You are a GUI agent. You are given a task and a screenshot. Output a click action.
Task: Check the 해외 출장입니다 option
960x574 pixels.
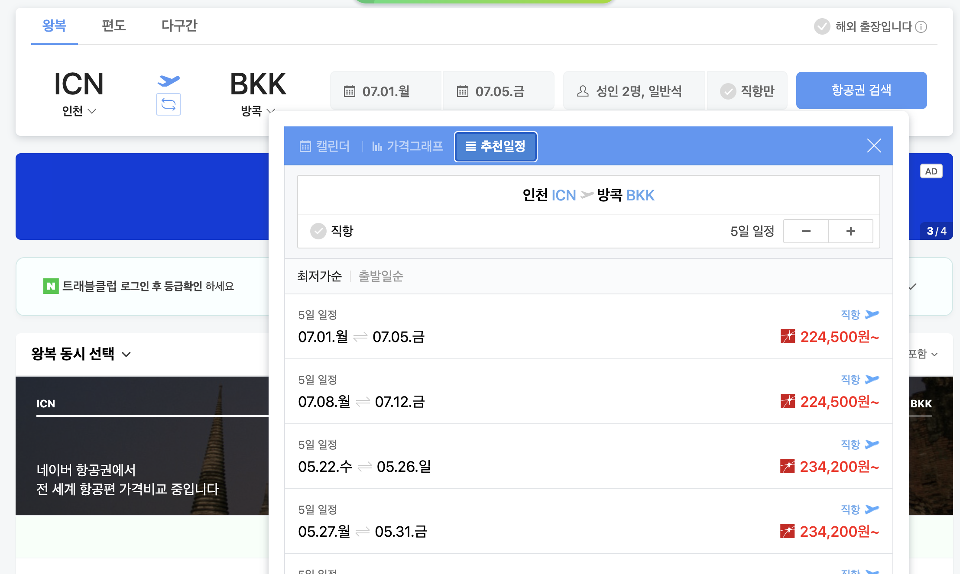(x=822, y=27)
